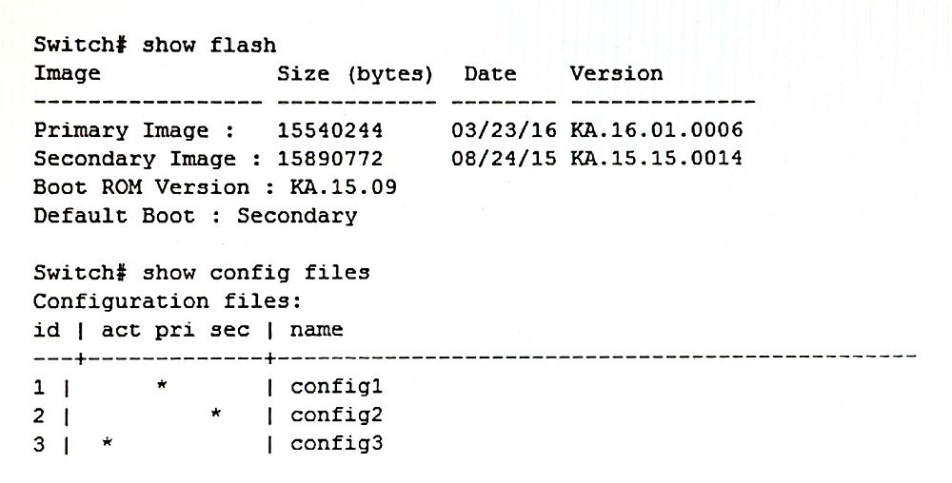Image resolution: width=952 pixels, height=483 pixels.
Task: Select the "Configuration files:" heading
Action: [x=168, y=301]
